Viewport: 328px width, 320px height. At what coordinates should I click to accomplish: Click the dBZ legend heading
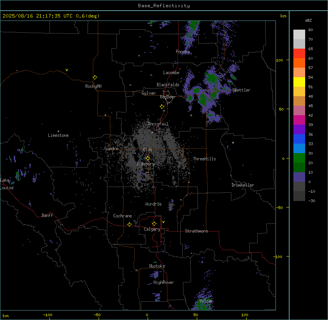point(308,21)
